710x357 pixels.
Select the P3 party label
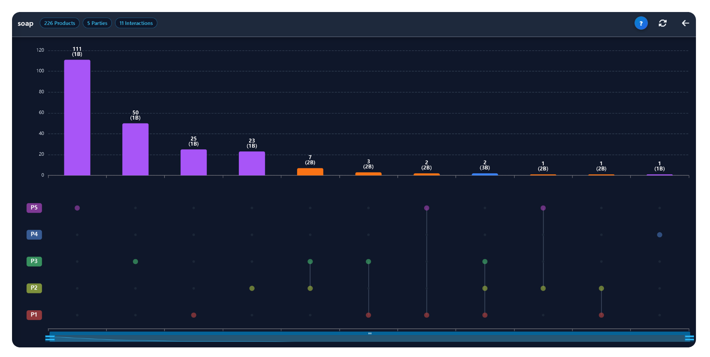tap(34, 261)
